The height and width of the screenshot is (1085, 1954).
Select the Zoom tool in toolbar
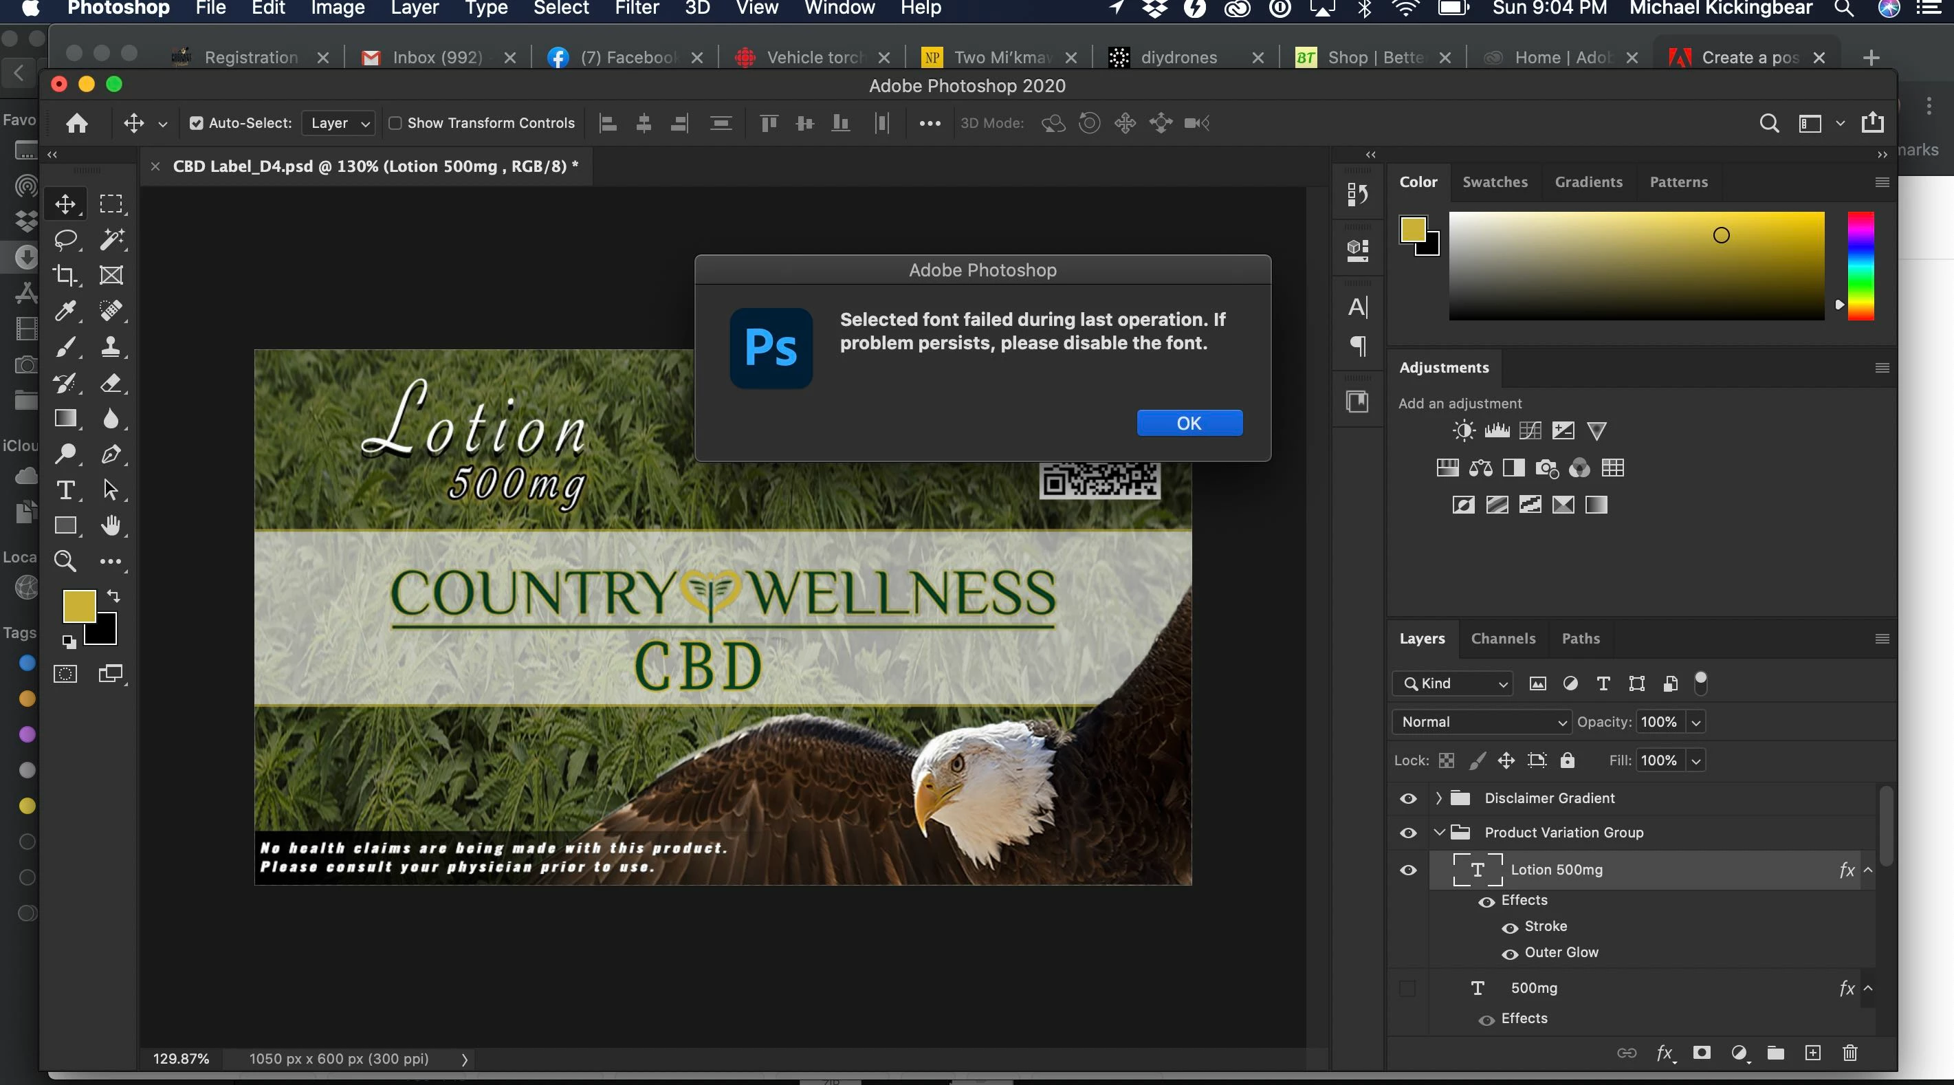(65, 562)
